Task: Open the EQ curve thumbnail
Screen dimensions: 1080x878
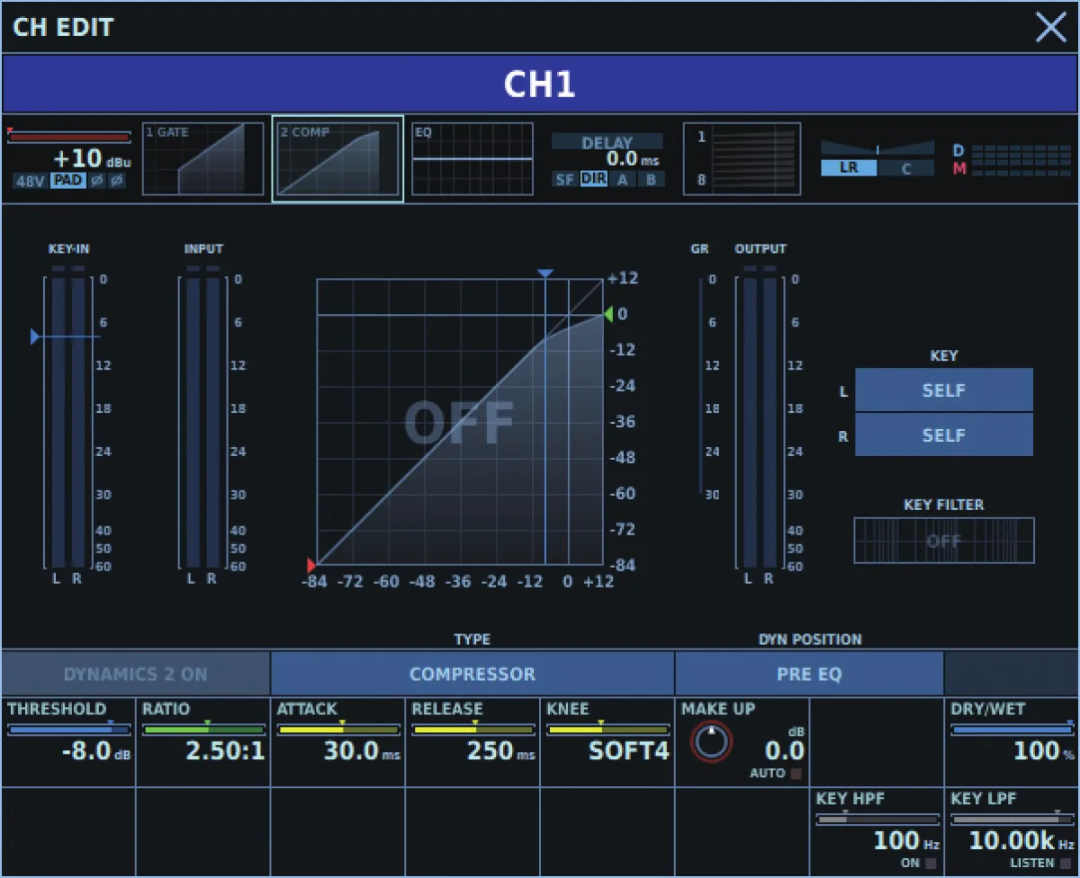Action: [472, 159]
